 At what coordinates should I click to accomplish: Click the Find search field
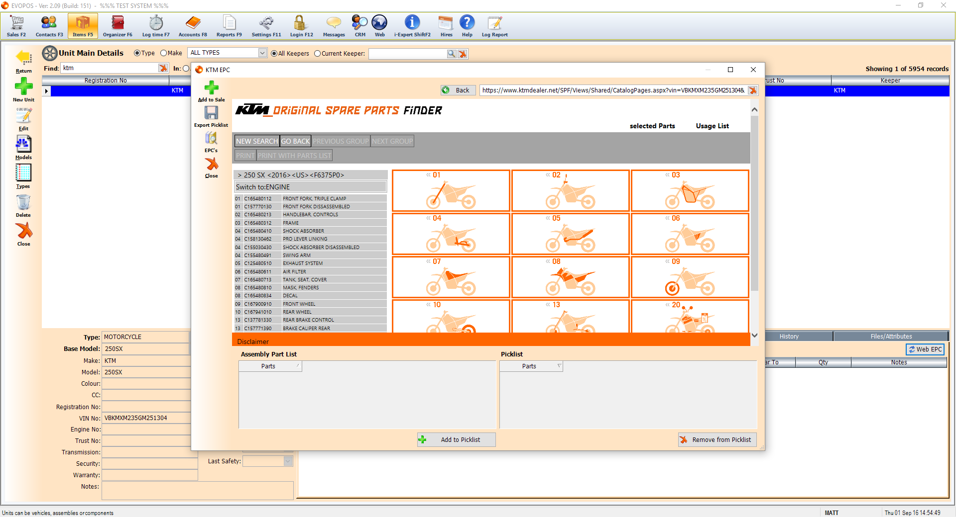(x=110, y=68)
